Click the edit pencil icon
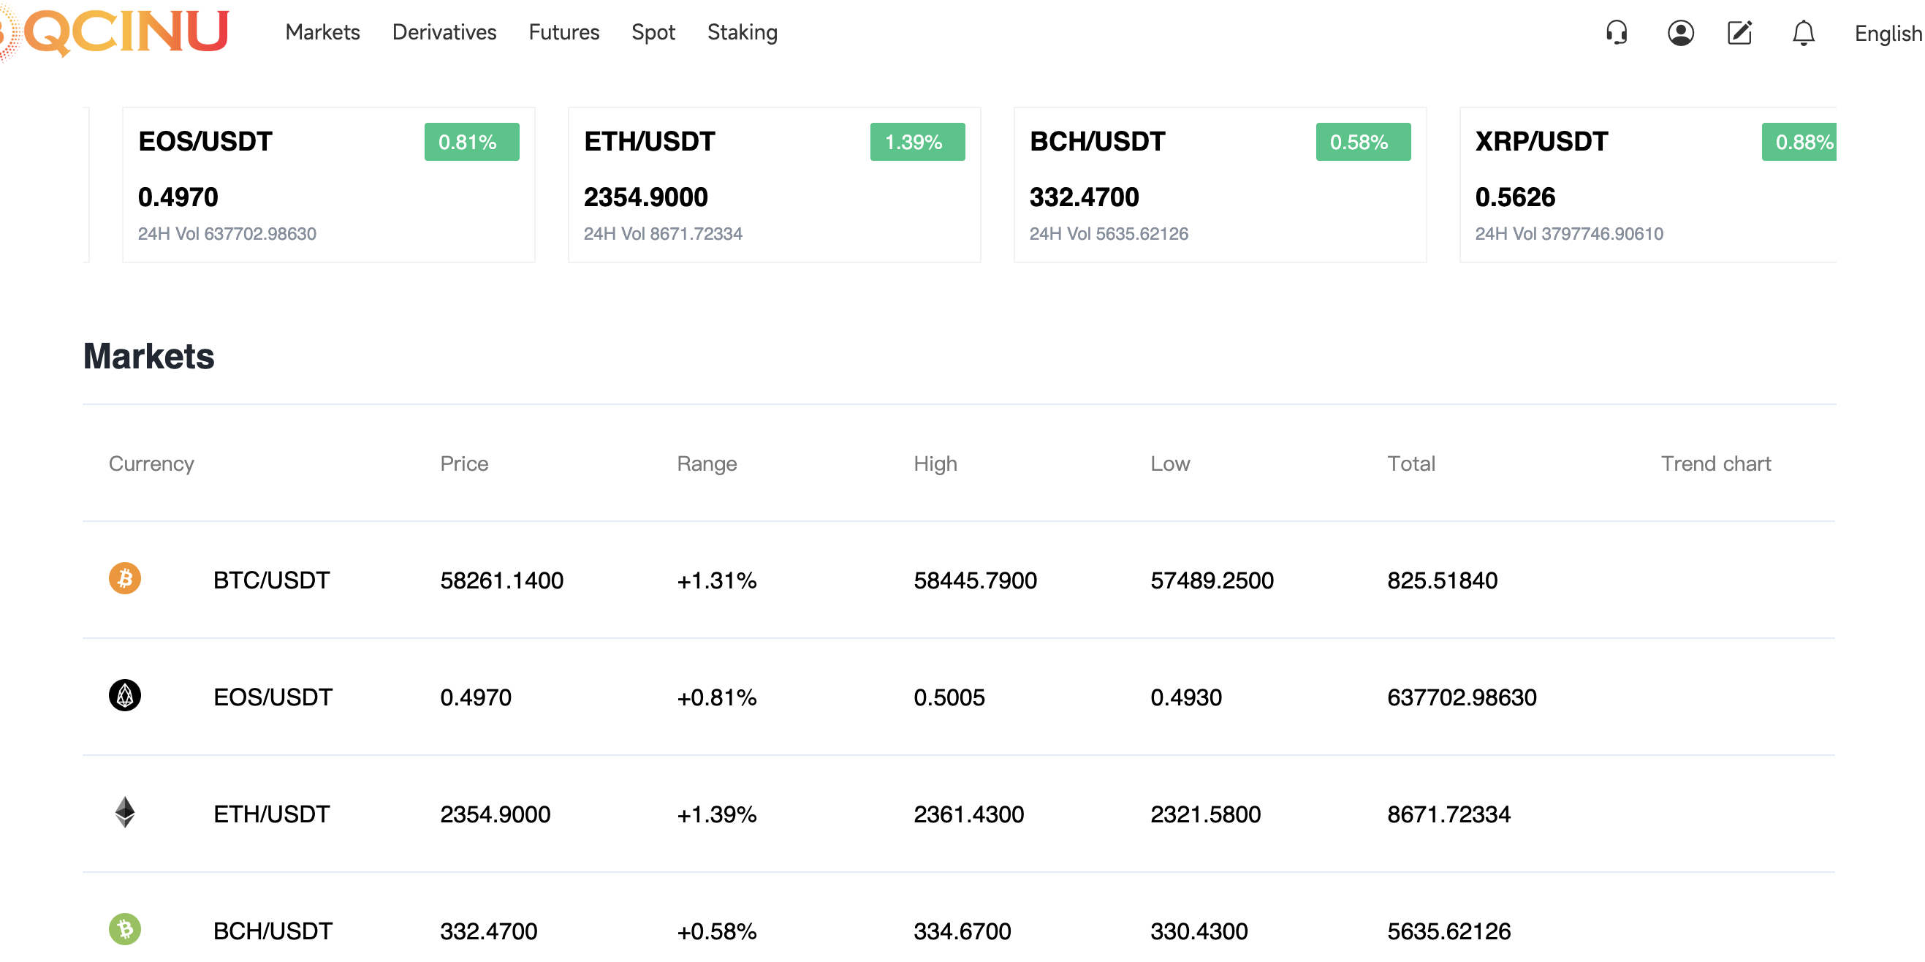This screenshot has height=962, width=1925. (1739, 33)
